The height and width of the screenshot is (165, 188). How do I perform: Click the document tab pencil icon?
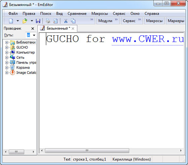pyautogui.click(x=42, y=28)
